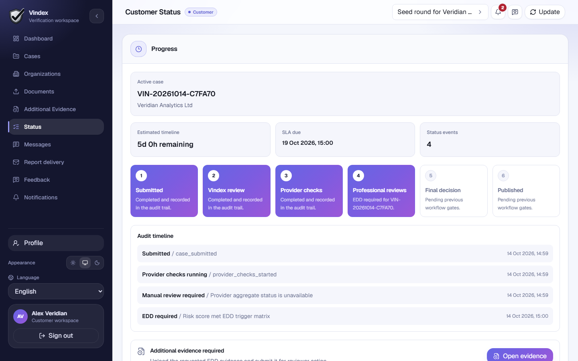Image resolution: width=578 pixels, height=361 pixels.
Task: Click the Submitted case_submitted audit row
Action: click(x=345, y=254)
